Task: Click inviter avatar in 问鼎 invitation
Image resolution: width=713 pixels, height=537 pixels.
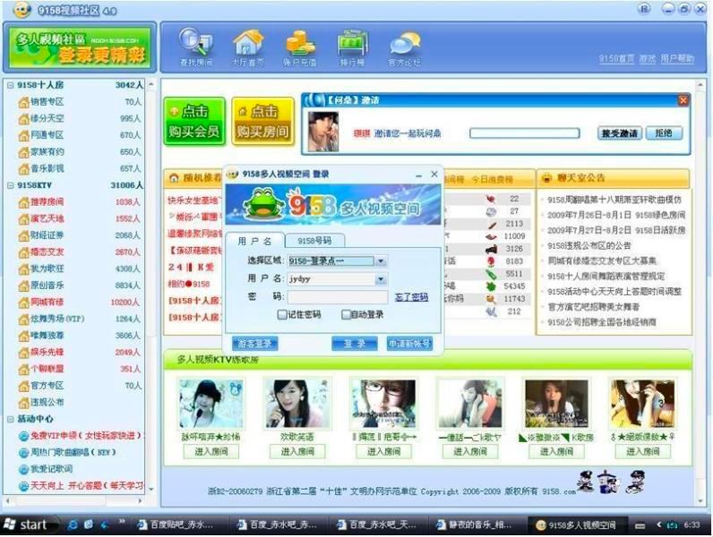Action: (322, 132)
